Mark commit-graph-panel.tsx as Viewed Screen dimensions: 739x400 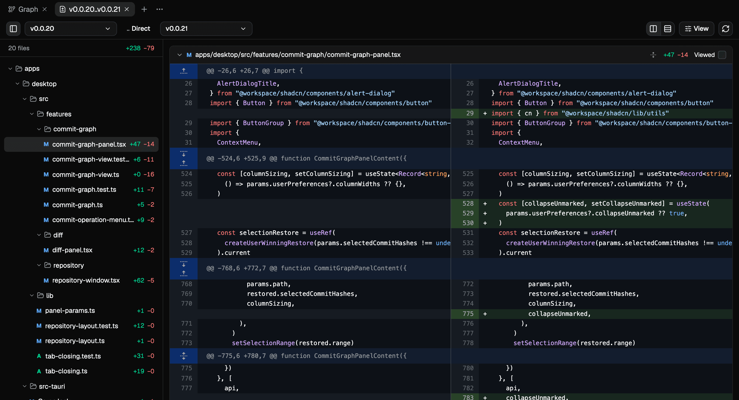722,55
